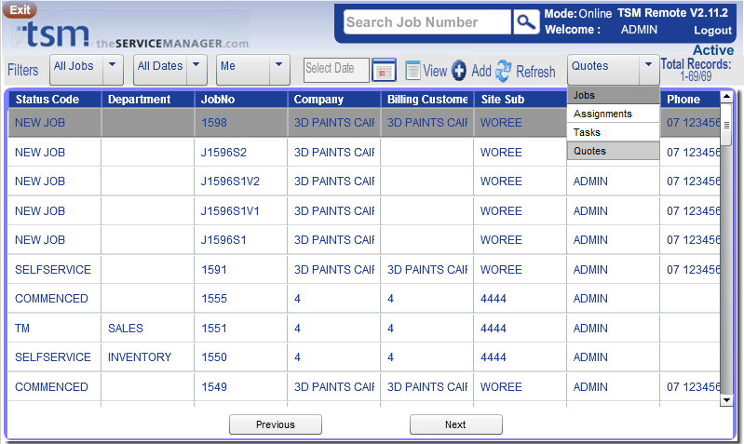Select job number 1591 cell
This screenshot has width=744, height=444.
(x=240, y=269)
